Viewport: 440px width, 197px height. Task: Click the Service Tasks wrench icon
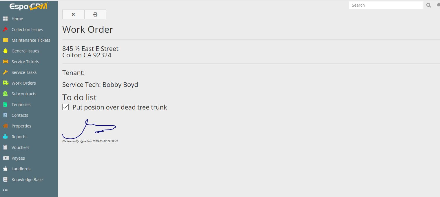5,72
